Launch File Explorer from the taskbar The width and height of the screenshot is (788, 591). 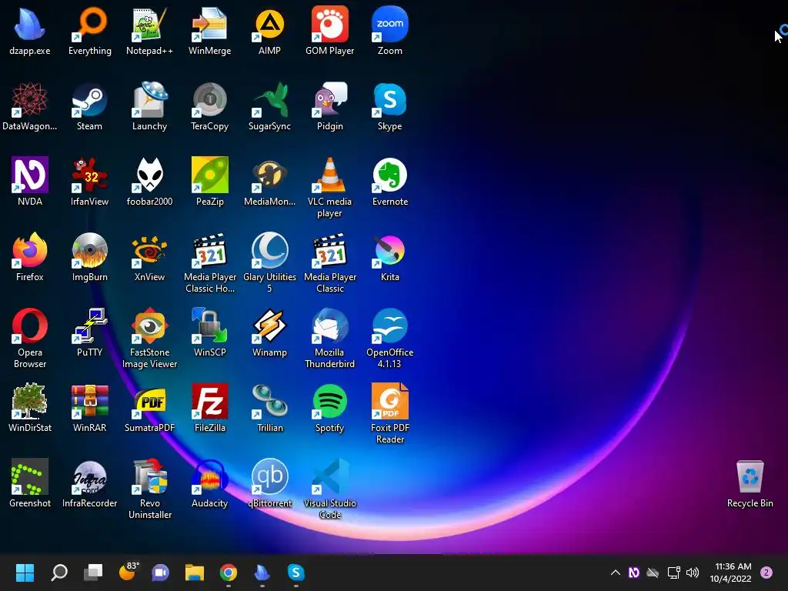(x=195, y=573)
